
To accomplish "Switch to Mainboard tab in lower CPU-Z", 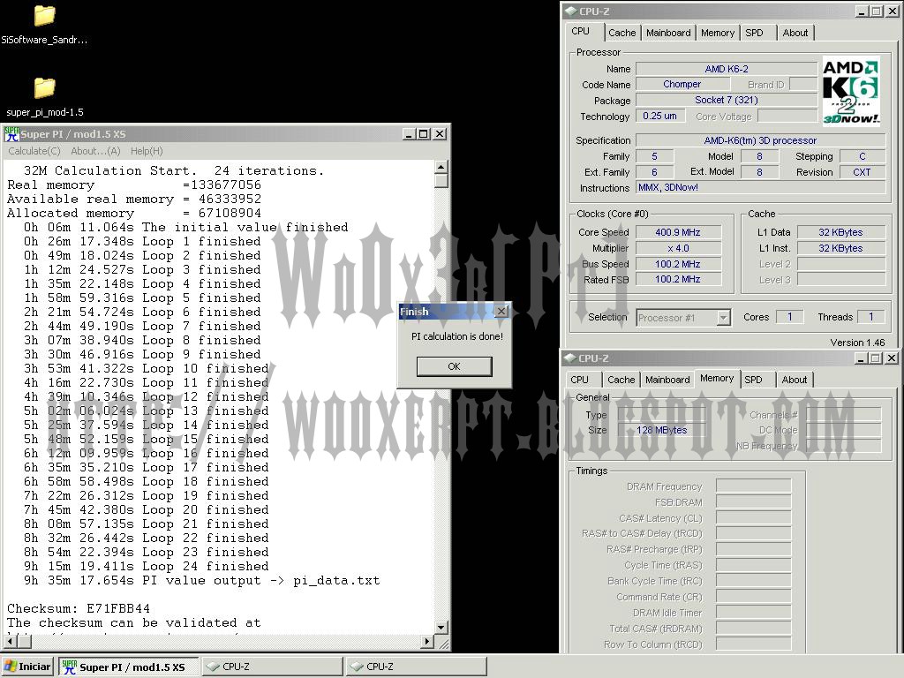I will 667,380.
